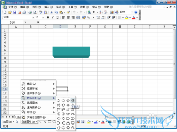Screen dimensions: 177x132
Task: Click the Save disk icon
Action: [x=15, y=12]
